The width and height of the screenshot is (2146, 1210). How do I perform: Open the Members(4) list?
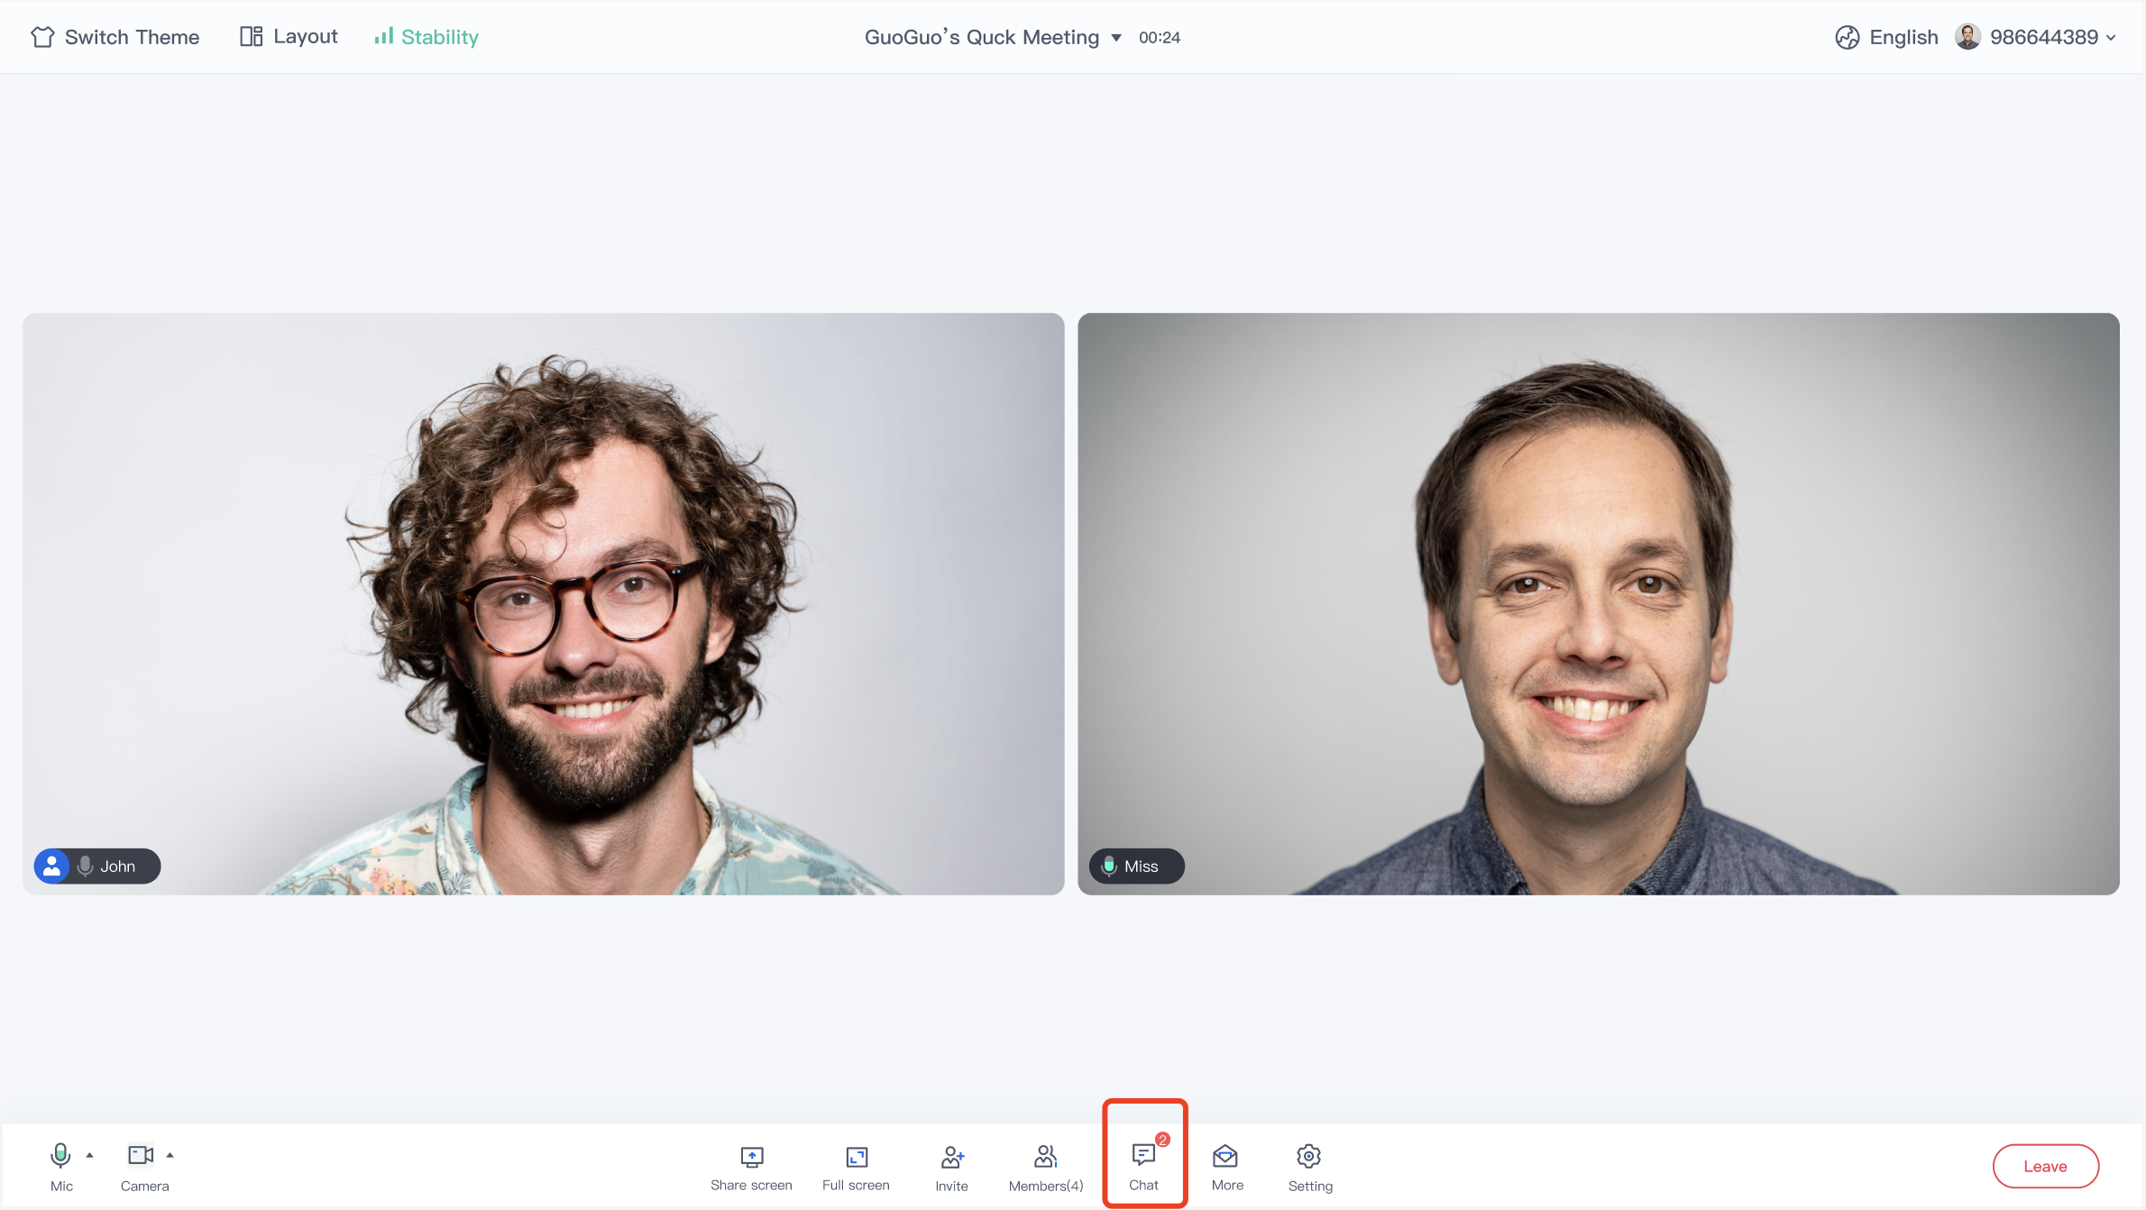(1045, 1167)
